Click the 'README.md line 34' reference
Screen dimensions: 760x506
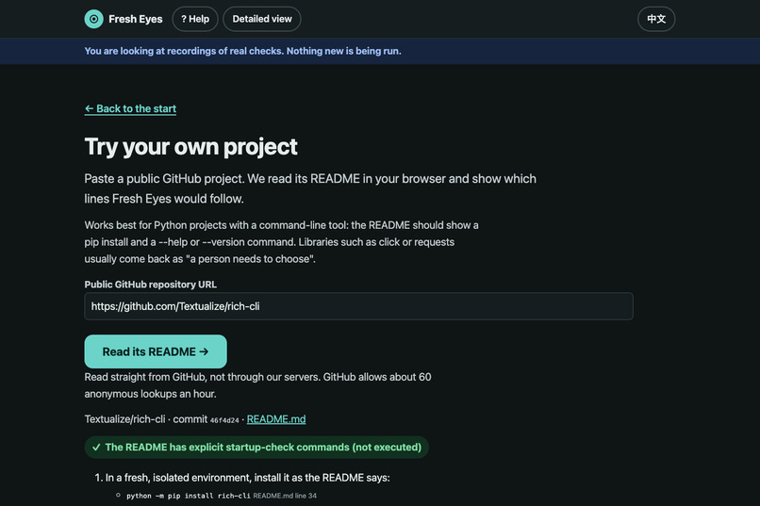pos(285,496)
